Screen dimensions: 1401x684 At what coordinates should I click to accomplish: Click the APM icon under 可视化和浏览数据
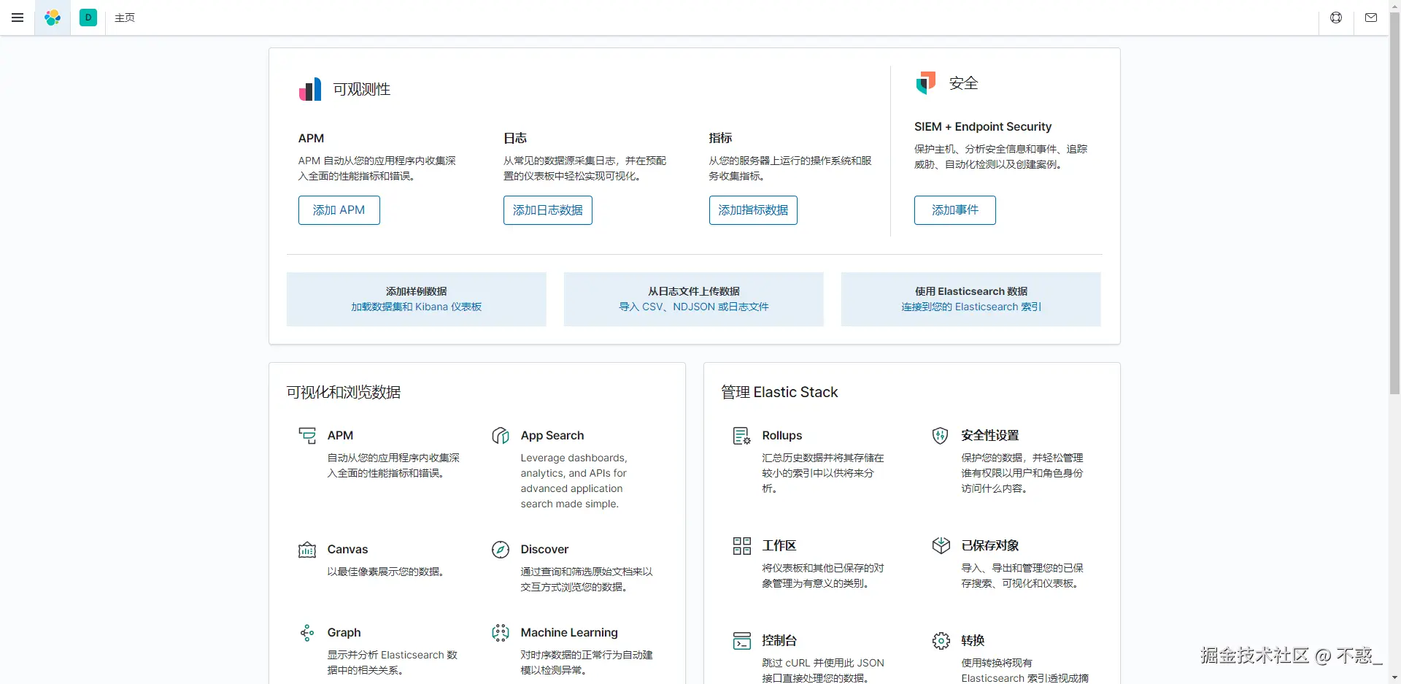307,436
